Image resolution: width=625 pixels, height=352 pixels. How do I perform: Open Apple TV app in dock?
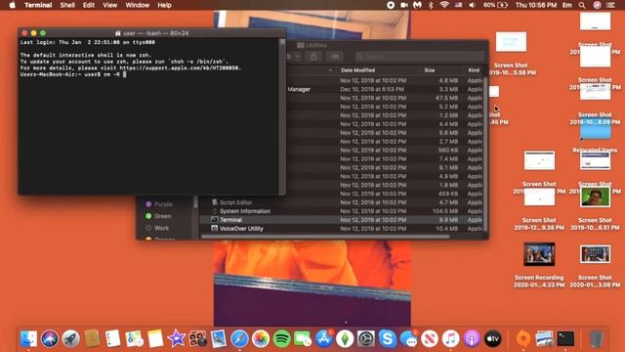[x=492, y=339]
